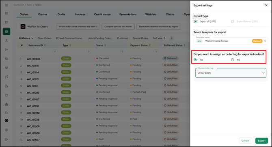The image size is (272, 147).
Task: Open order WC_01615
Action: [x=33, y=66]
